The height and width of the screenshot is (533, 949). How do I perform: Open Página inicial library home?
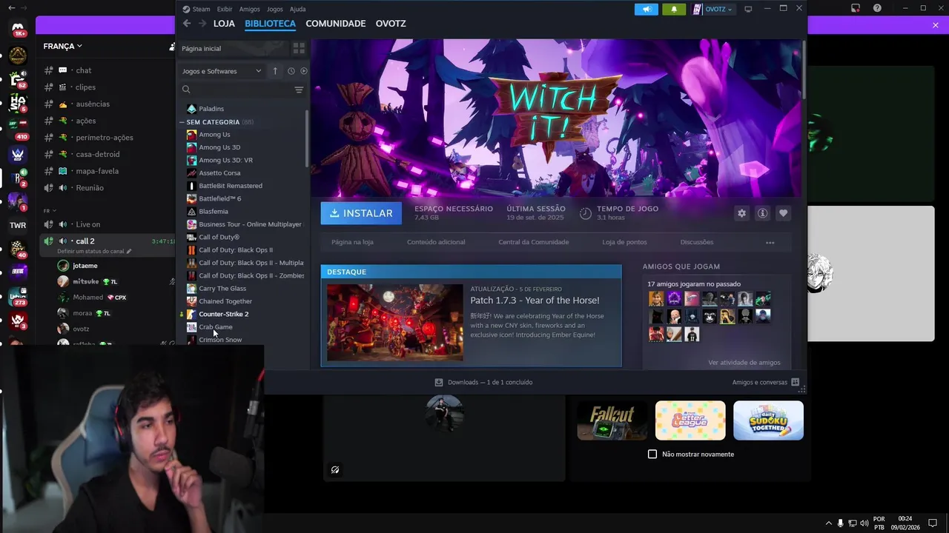234,48
